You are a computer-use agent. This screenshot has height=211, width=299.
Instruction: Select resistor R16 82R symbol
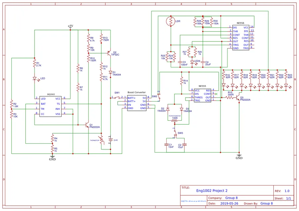point(224,76)
